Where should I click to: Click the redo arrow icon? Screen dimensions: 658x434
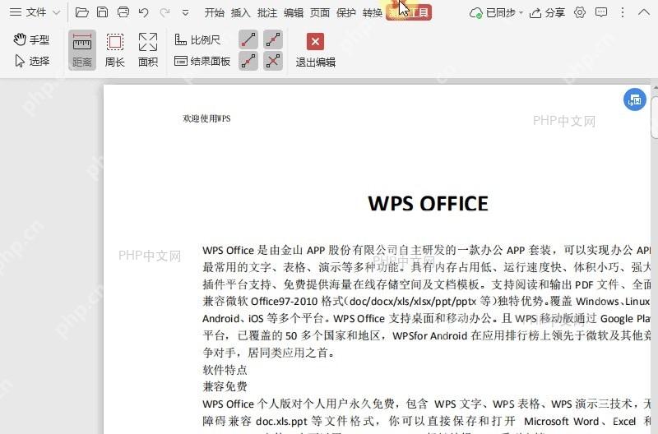164,12
